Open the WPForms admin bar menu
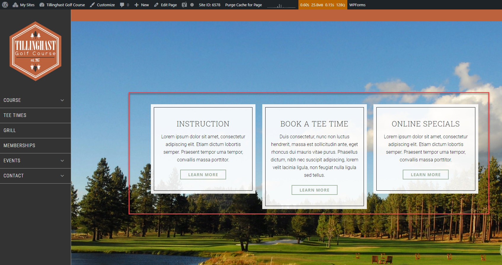 tap(357, 5)
